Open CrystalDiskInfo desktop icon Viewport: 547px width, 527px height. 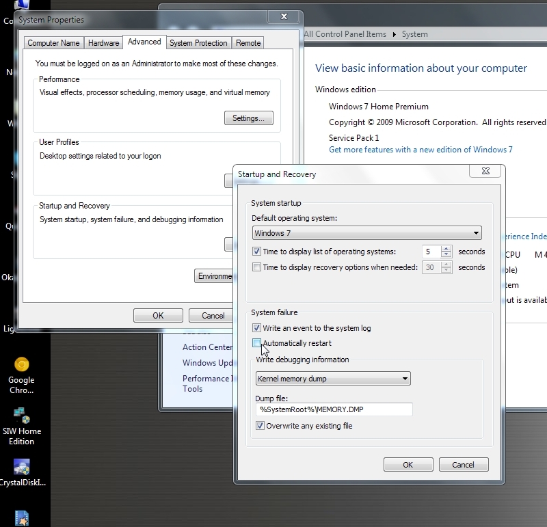tap(22, 472)
